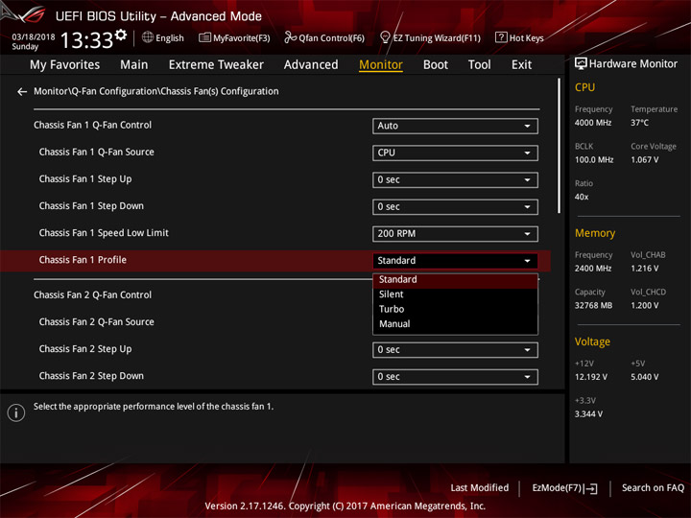Image resolution: width=691 pixels, height=518 pixels.
Task: Switch to Main tab
Action: pyautogui.click(x=134, y=65)
